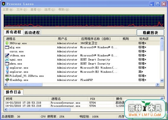This screenshot has height=120, width=168.
Task: Click process list scroll up arrow
Action: coord(162,39)
